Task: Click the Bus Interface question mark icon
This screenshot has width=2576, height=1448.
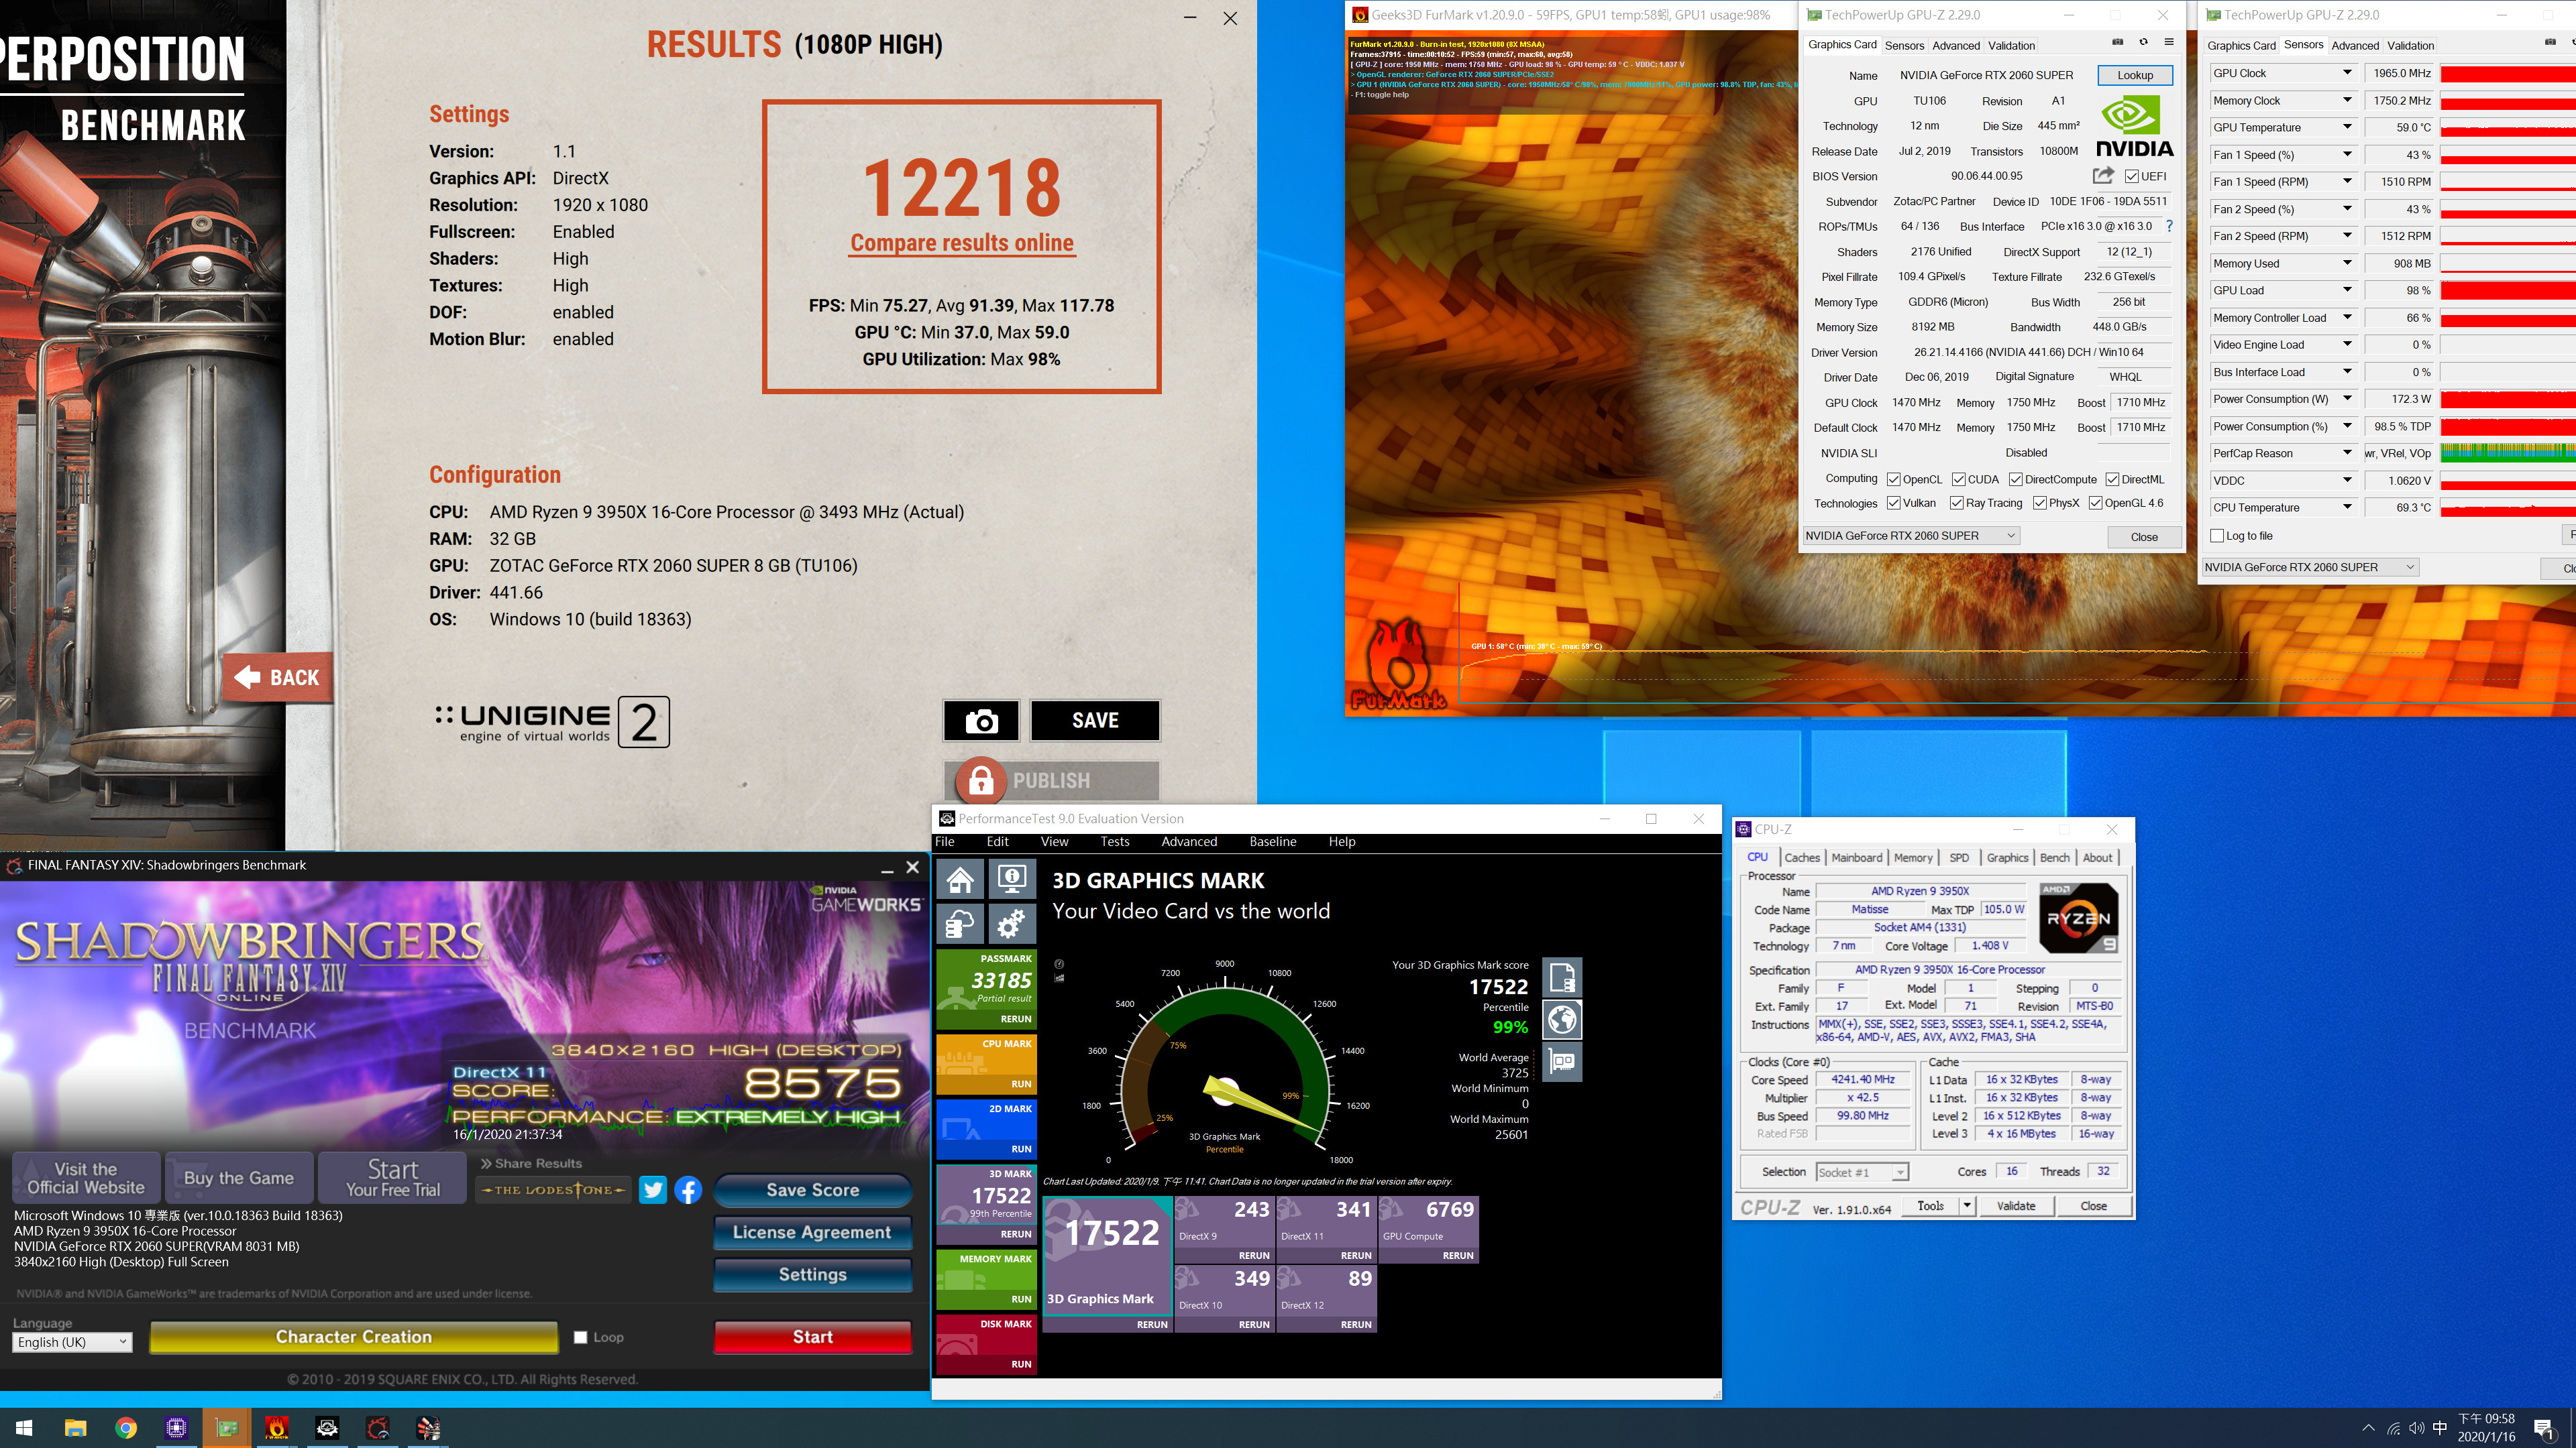Action: [2169, 227]
